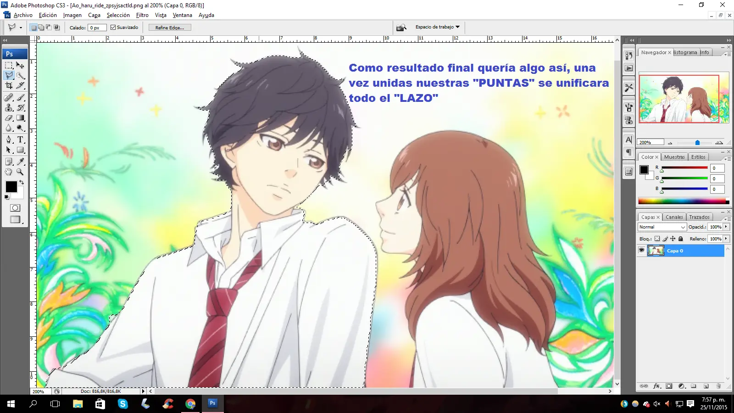Open the Espacio de trabajo dropdown
The image size is (734, 413).
438,27
